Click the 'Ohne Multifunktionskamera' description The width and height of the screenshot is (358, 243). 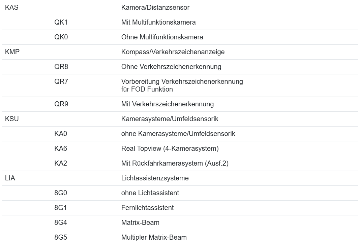[x=162, y=37]
